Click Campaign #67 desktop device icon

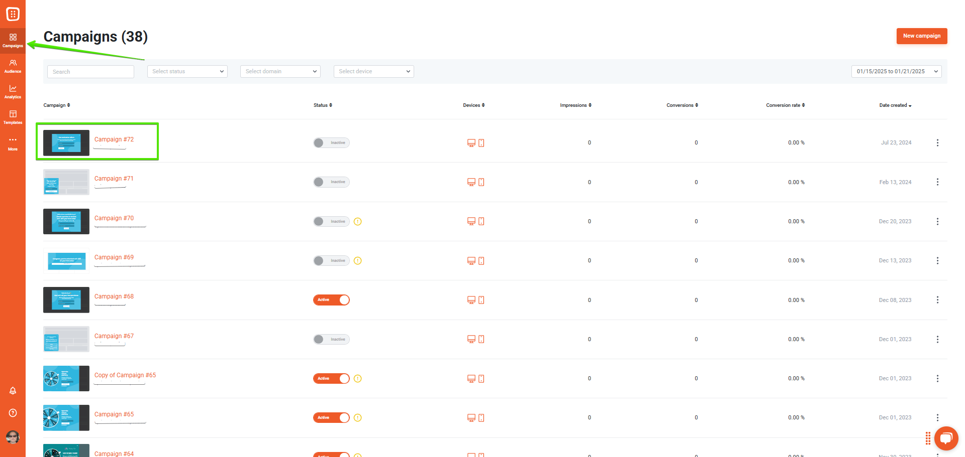click(x=471, y=339)
